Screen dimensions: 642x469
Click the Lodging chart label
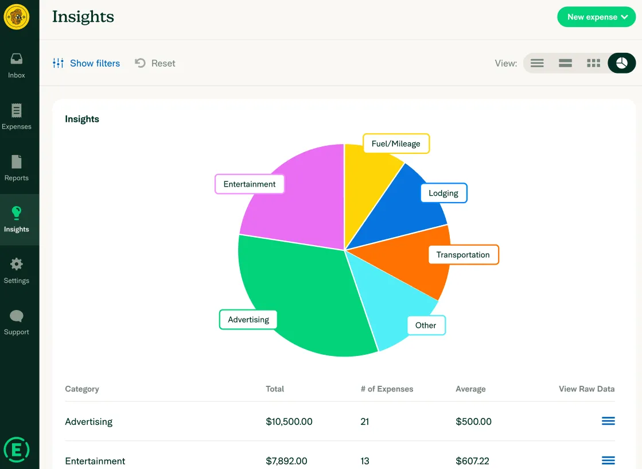[x=444, y=193]
